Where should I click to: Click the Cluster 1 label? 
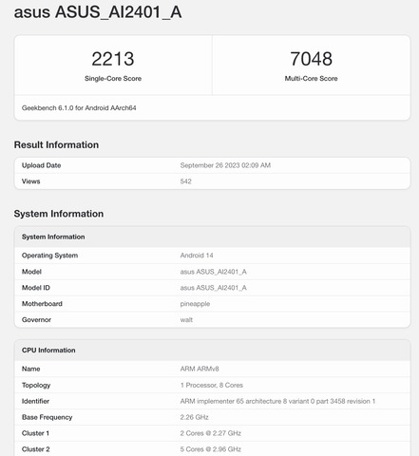coord(35,433)
